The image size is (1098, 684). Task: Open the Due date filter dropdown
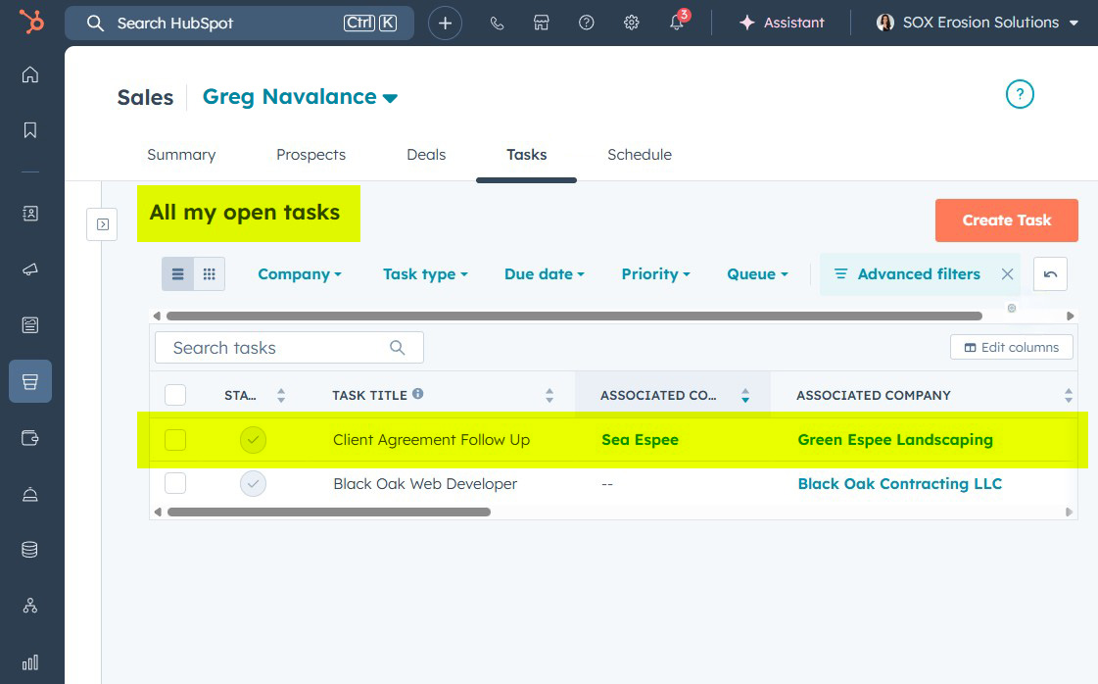click(544, 274)
